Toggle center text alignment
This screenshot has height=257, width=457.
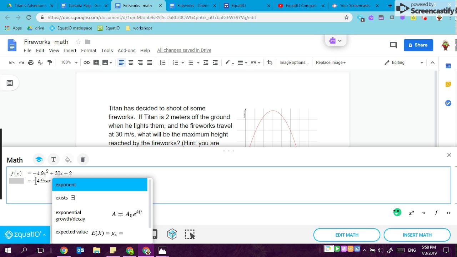131,62
